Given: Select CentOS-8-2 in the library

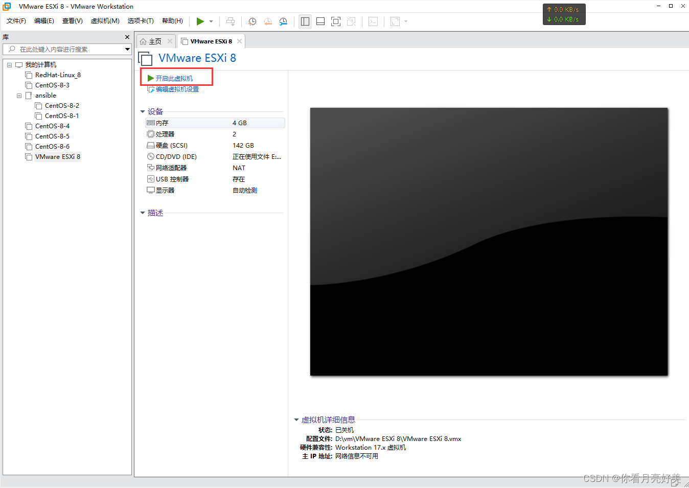Looking at the screenshot, I should click(62, 106).
